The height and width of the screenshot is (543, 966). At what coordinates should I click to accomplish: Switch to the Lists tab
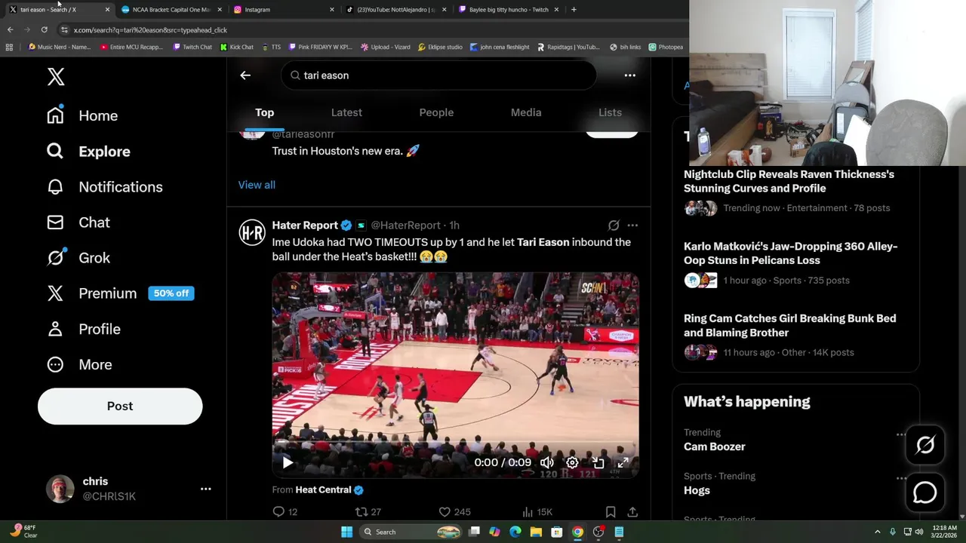[x=610, y=112]
